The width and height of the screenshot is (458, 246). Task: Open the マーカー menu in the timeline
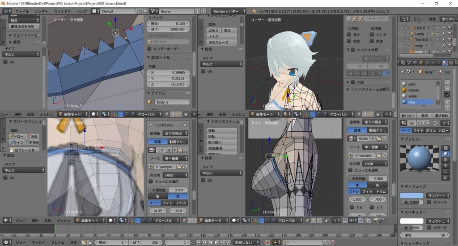tap(38, 242)
